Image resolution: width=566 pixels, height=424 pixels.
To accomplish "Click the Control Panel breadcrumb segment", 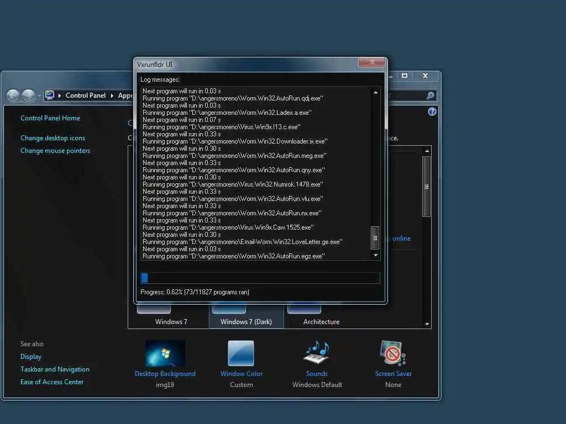I will coord(86,96).
